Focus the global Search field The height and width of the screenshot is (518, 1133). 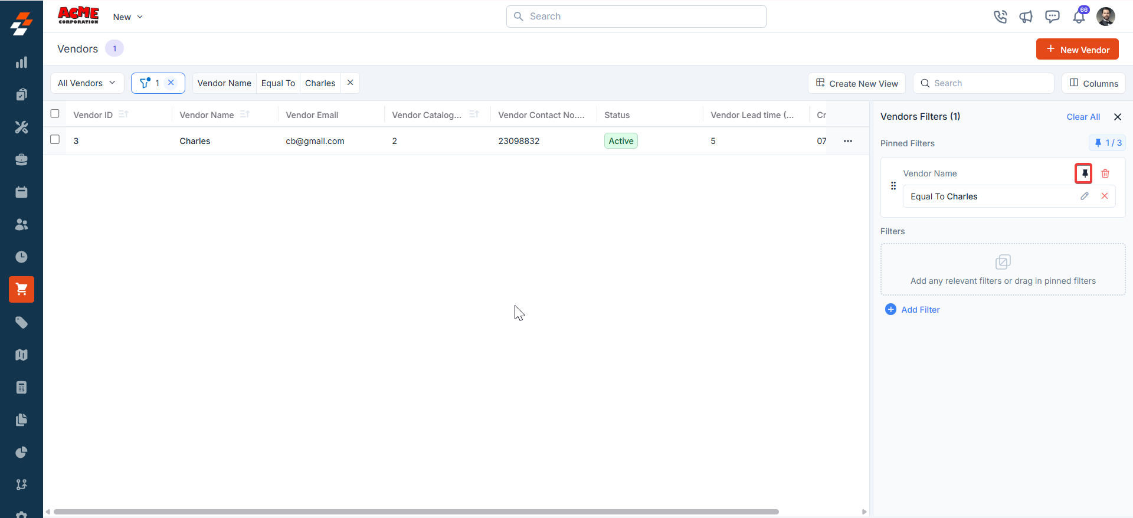tap(636, 17)
